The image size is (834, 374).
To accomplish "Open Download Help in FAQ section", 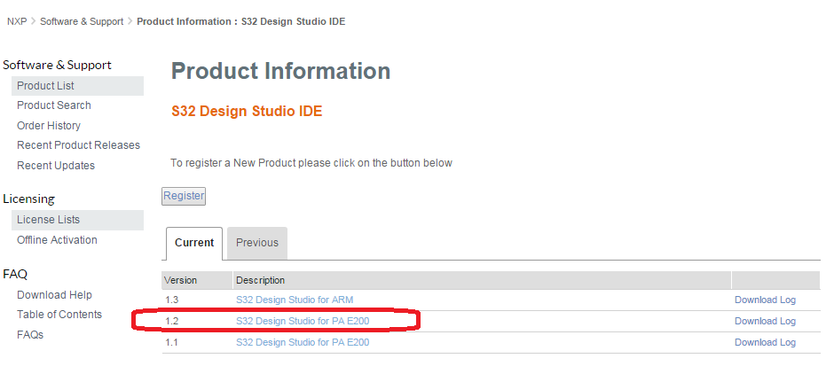I will click(54, 295).
